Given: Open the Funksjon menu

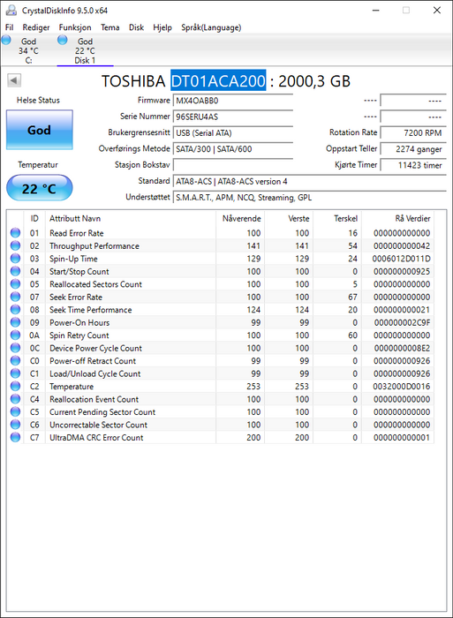Looking at the screenshot, I should tap(75, 27).
